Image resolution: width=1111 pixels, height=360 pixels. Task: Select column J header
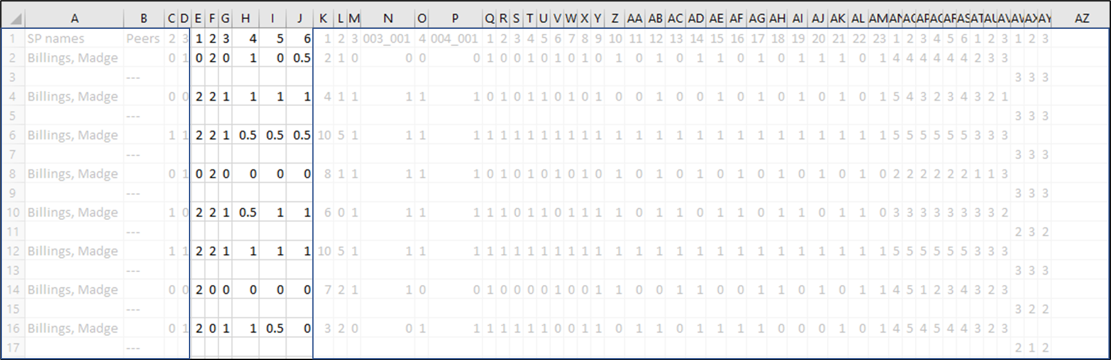tap(299, 19)
